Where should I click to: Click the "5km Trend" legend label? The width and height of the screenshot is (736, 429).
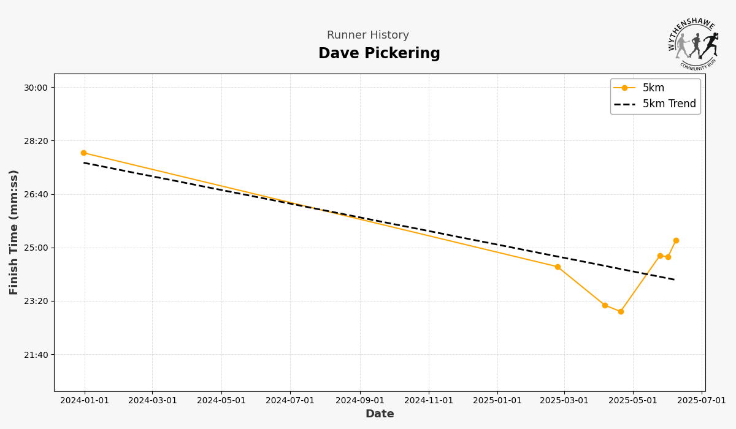pos(669,104)
